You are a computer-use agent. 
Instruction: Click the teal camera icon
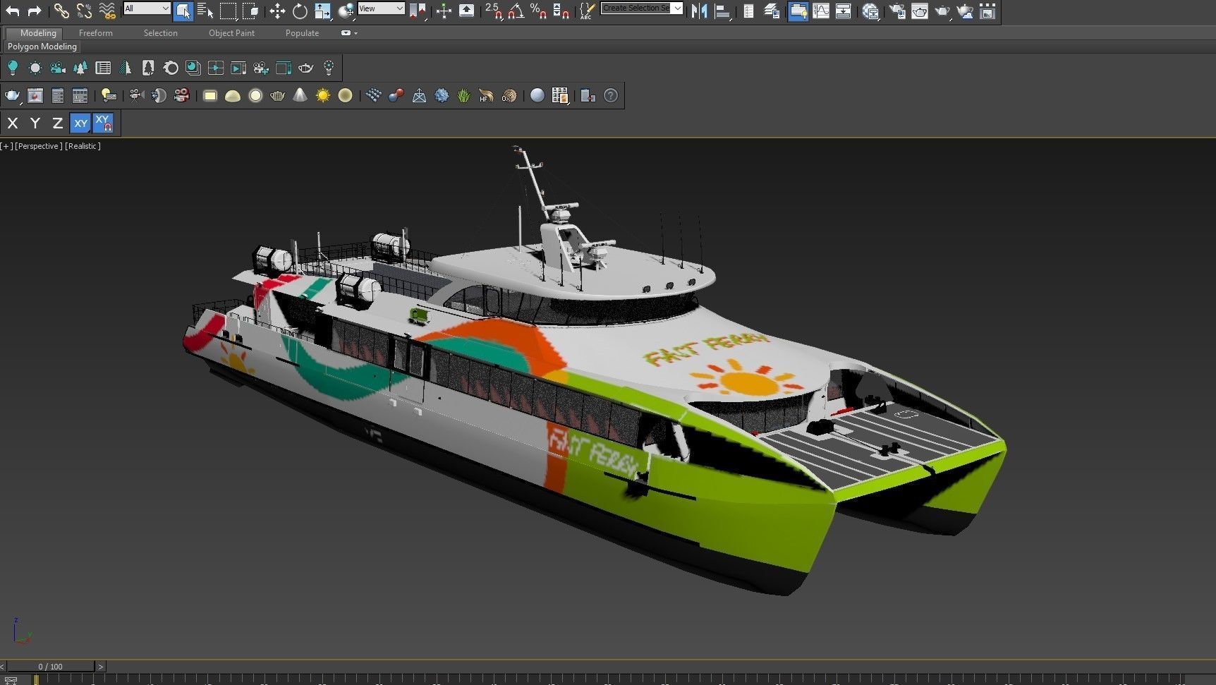[58, 68]
